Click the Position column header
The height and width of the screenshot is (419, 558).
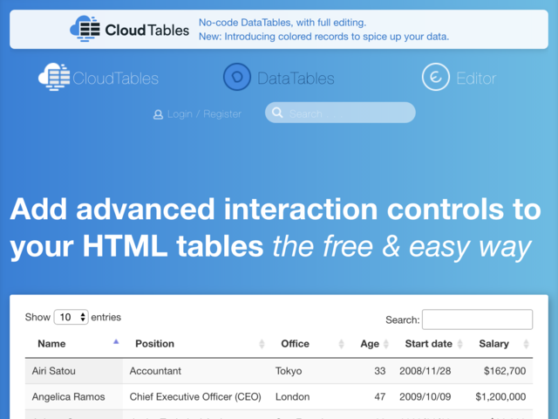pos(195,344)
